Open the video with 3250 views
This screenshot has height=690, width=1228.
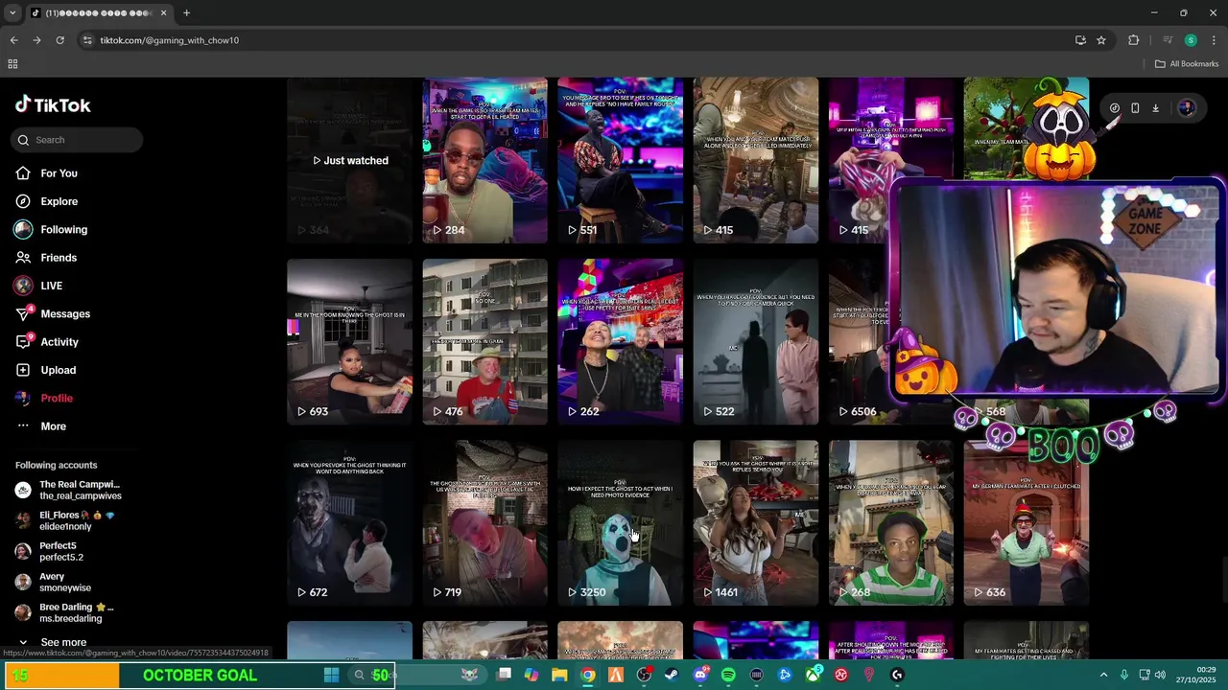click(620, 522)
